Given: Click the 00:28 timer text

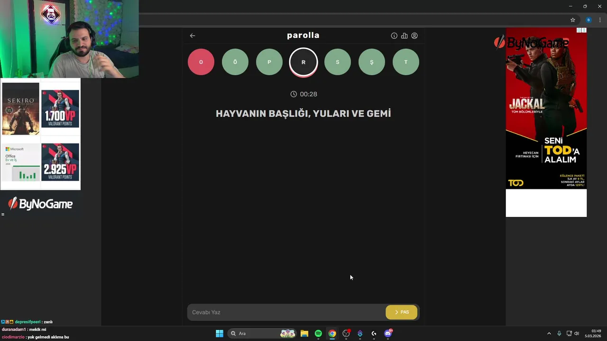Looking at the screenshot, I should (308, 94).
